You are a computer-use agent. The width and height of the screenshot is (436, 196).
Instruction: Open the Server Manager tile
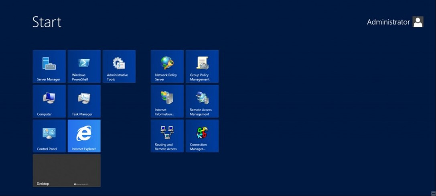tap(49, 66)
